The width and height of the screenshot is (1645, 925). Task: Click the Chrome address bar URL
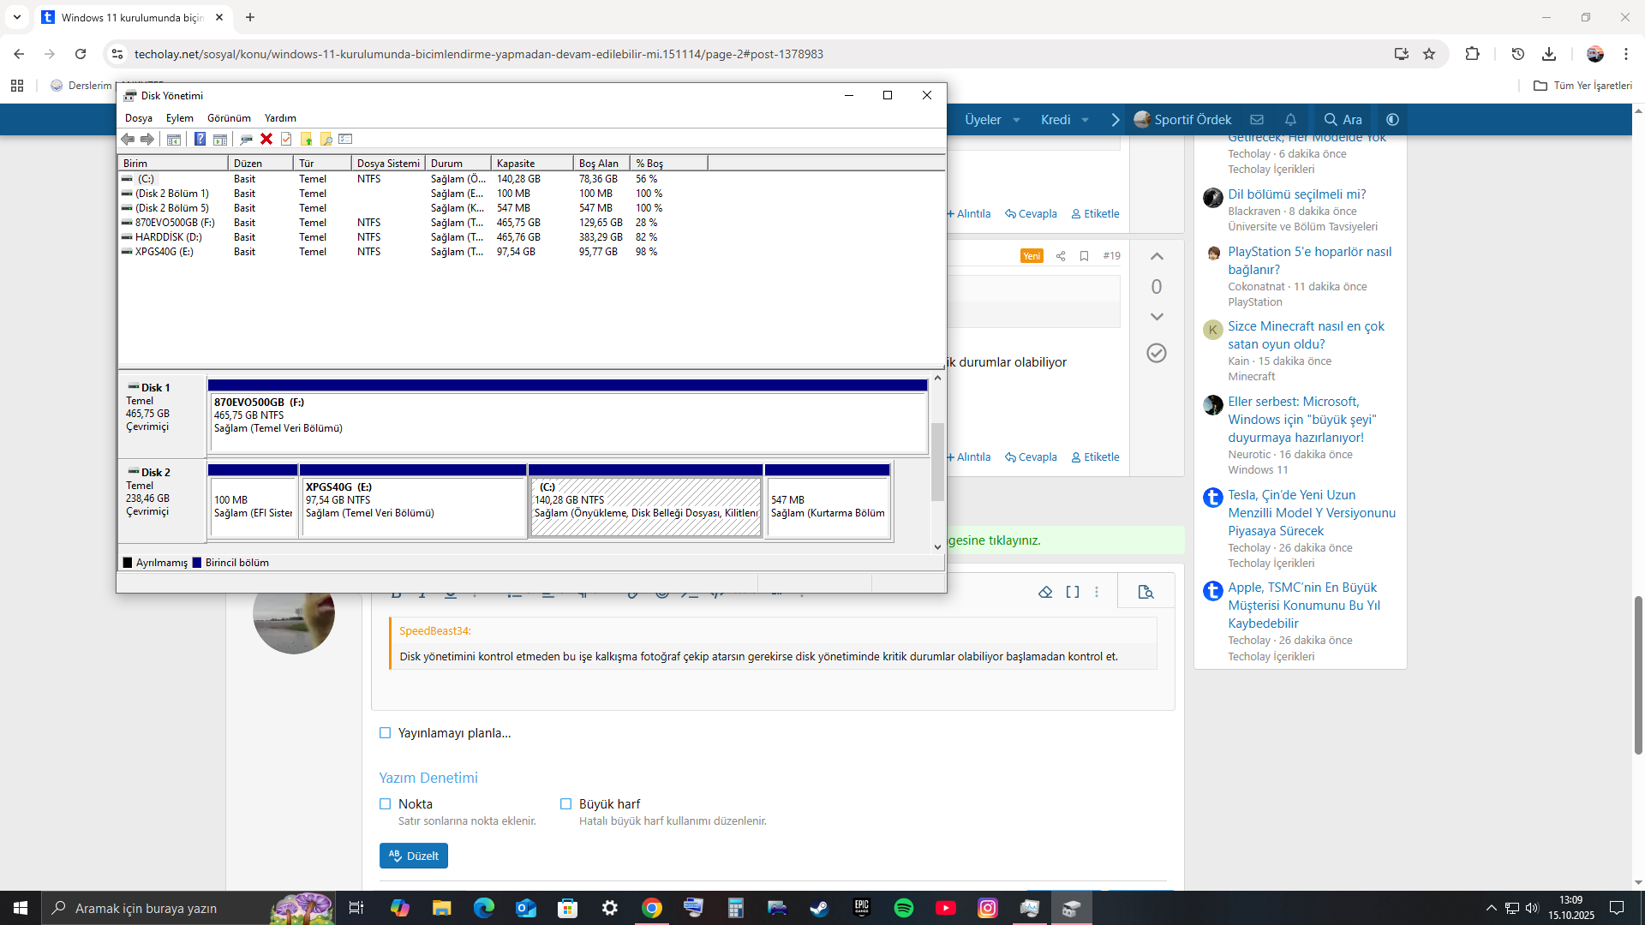(x=478, y=54)
